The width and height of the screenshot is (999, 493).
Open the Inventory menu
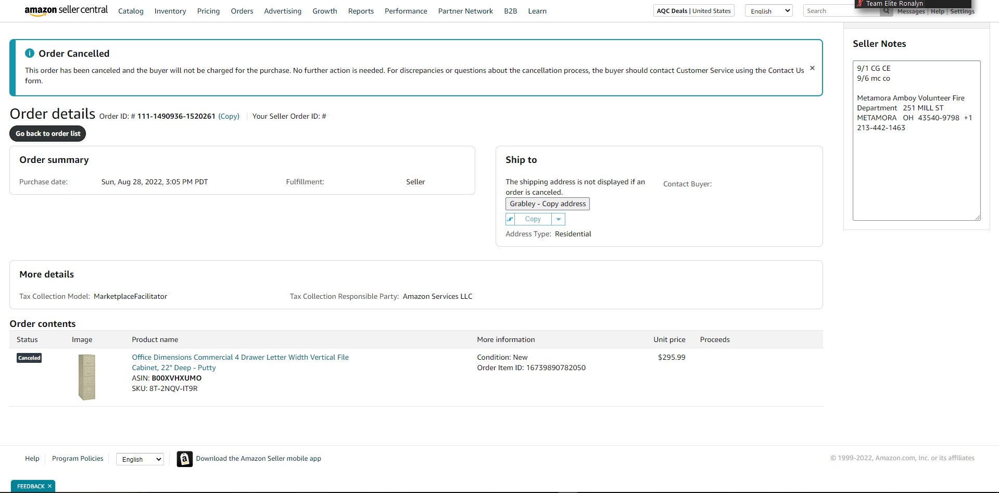point(170,11)
